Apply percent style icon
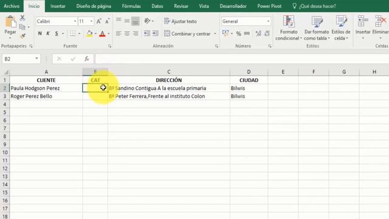Image resolution: width=389 pixels, height=219 pixels. [238, 33]
